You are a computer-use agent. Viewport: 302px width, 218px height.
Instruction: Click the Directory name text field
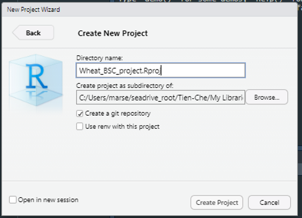160,70
